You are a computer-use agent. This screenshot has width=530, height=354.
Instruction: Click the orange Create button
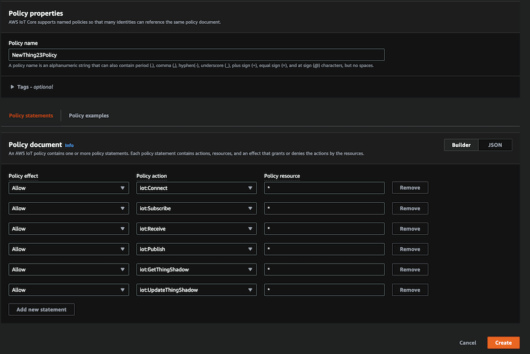click(x=503, y=343)
